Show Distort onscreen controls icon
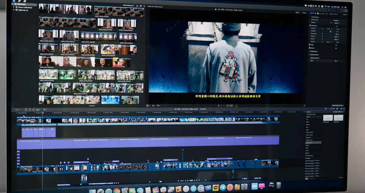 (336, 48)
